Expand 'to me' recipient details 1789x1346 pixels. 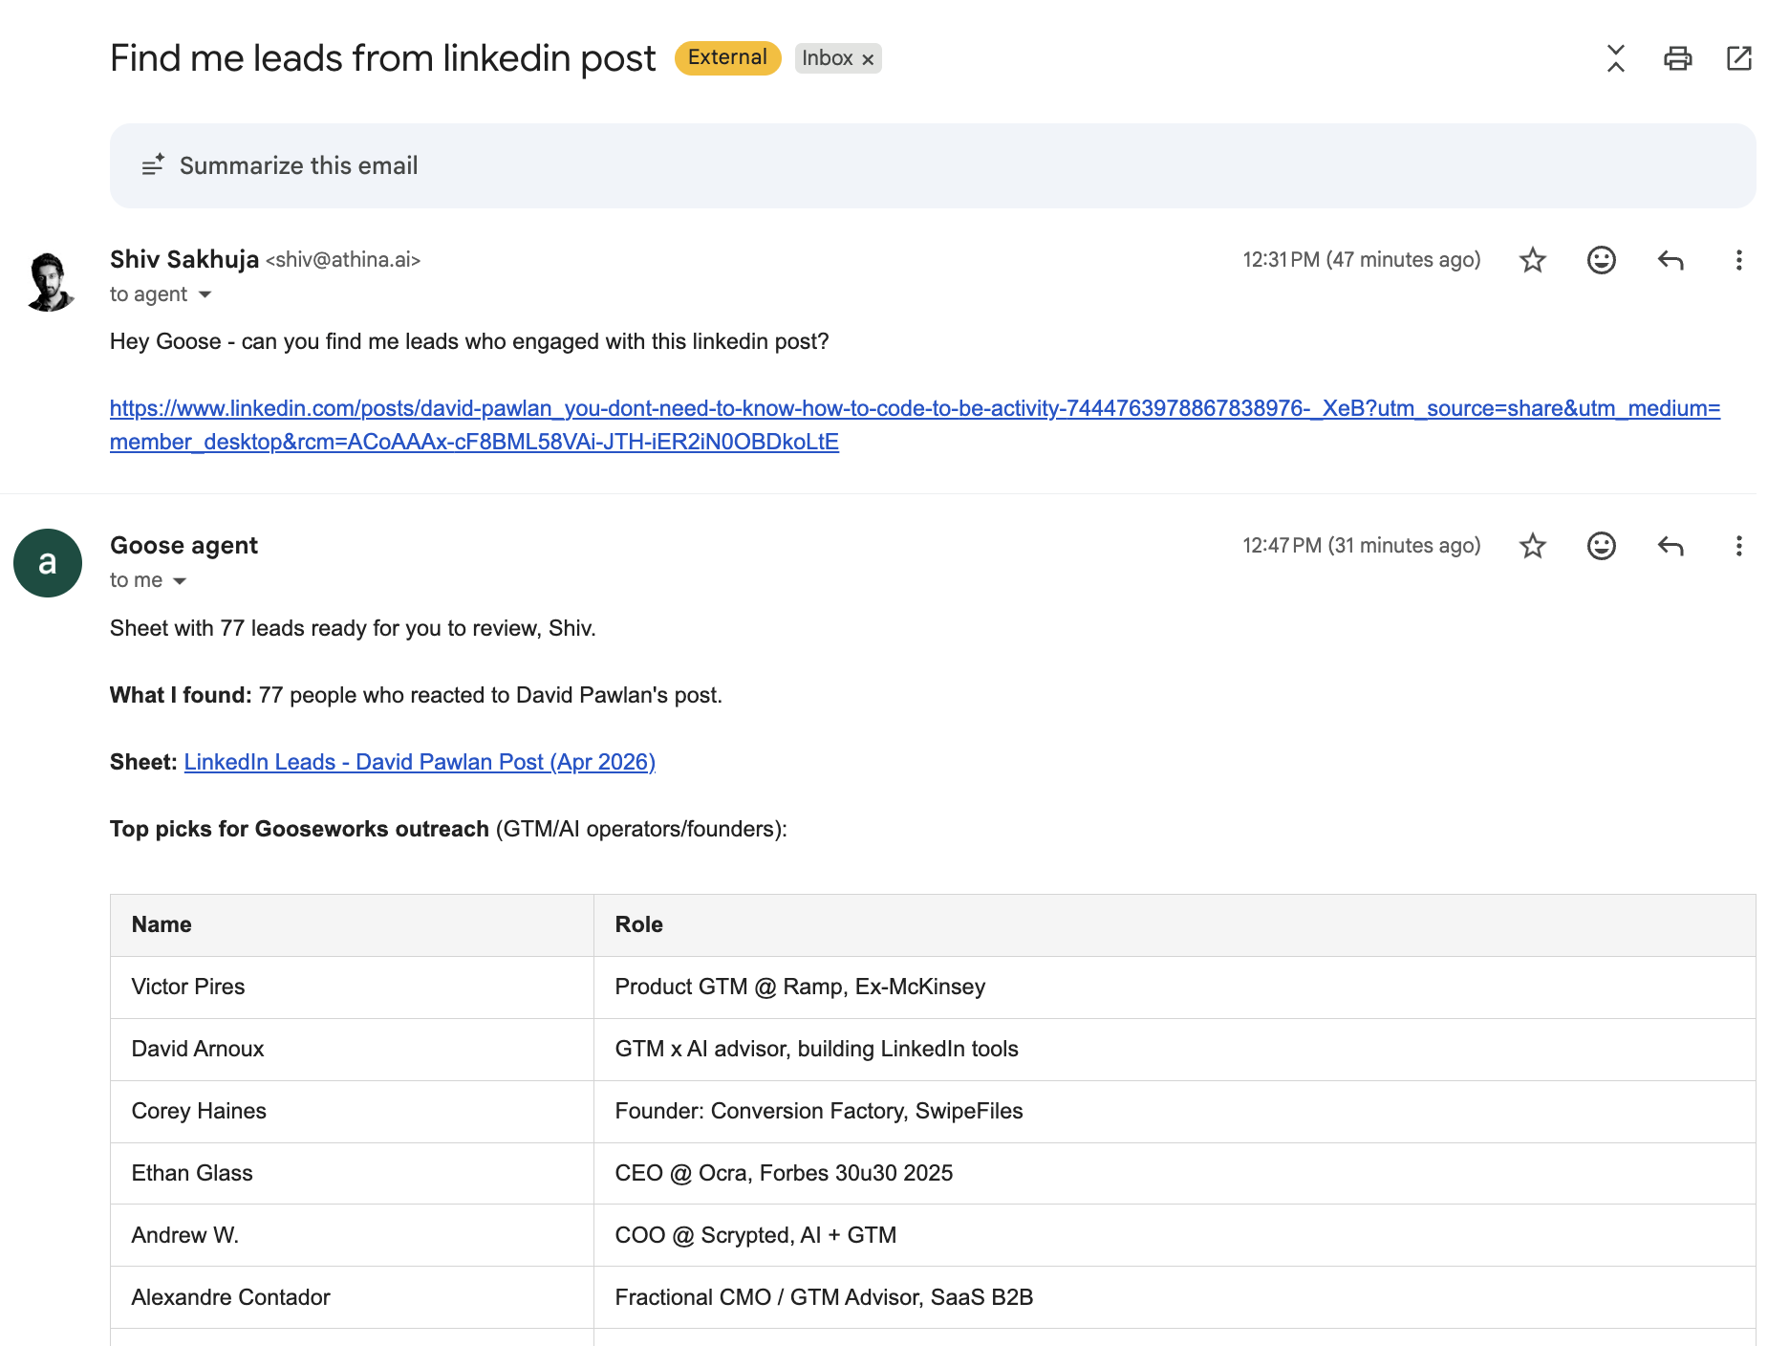pos(180,581)
